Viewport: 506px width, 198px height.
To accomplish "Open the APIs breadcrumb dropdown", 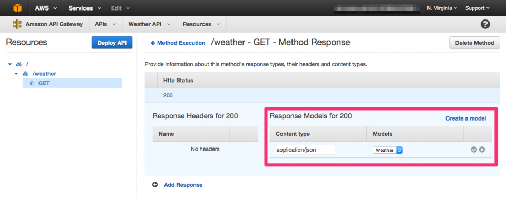I will point(105,24).
